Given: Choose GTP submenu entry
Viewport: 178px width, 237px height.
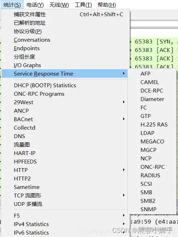Looking at the screenshot, I should [x=152, y=116].
